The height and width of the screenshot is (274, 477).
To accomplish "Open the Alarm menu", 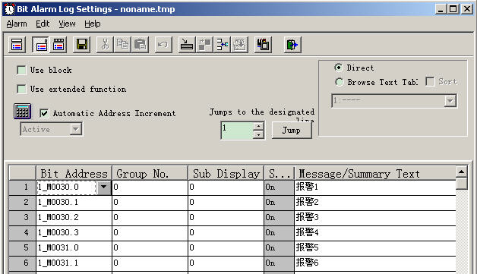I will [x=17, y=24].
